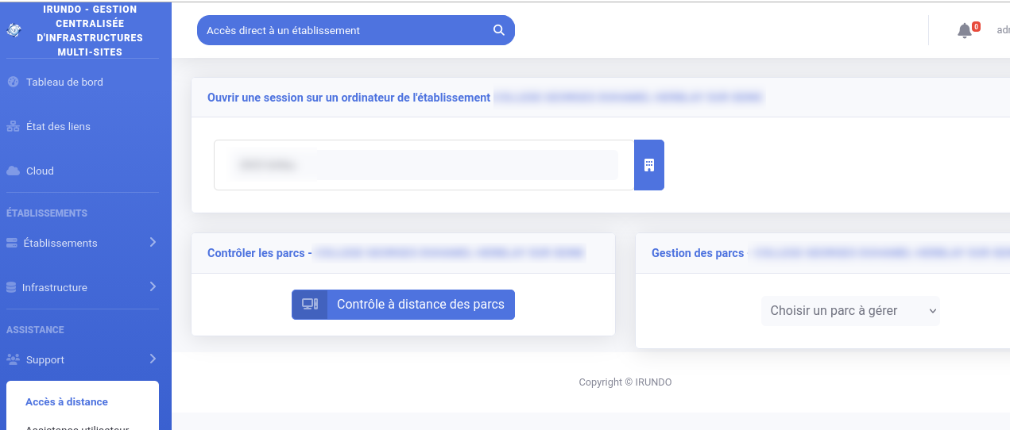Screen dimensions: 1010x430
Task: Click the Cloud icon in sidebar
Action: point(13,171)
